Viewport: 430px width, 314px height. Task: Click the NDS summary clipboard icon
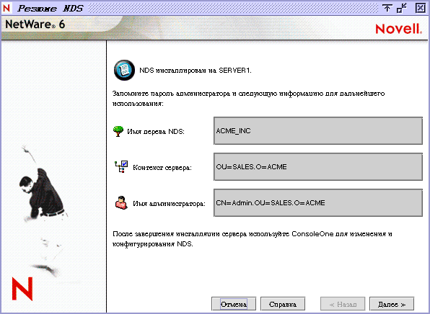[x=124, y=71]
